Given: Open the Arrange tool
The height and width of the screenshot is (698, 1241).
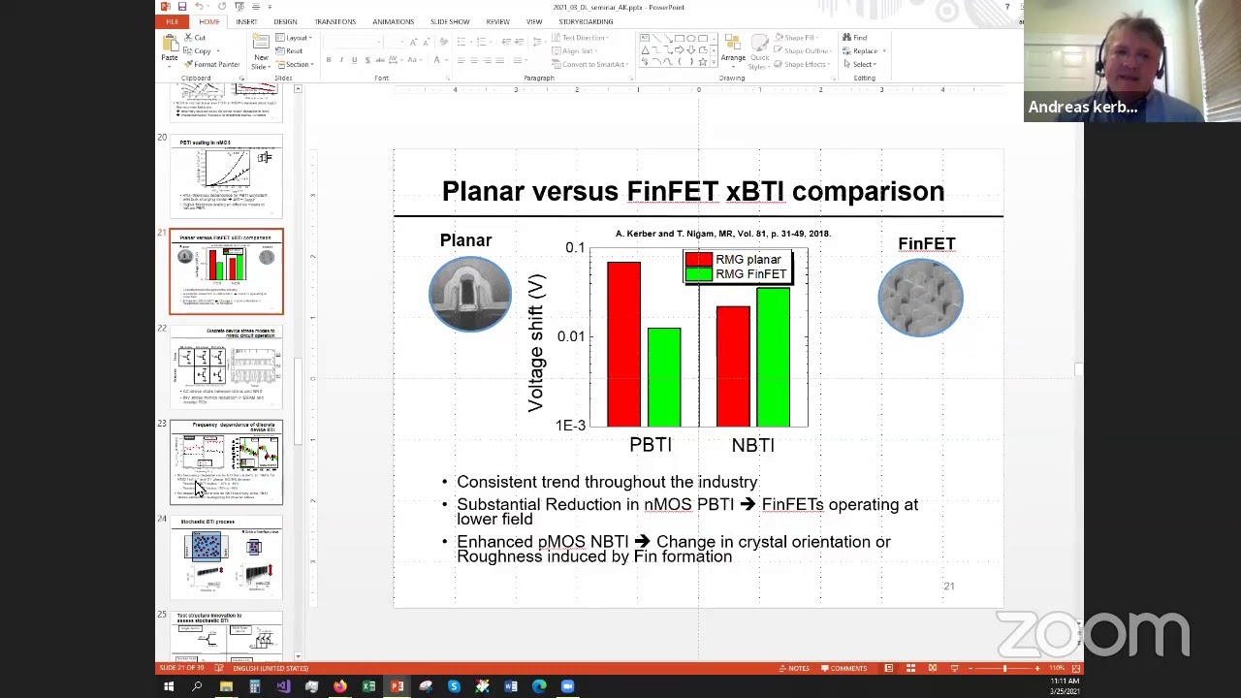Looking at the screenshot, I should tap(733, 48).
